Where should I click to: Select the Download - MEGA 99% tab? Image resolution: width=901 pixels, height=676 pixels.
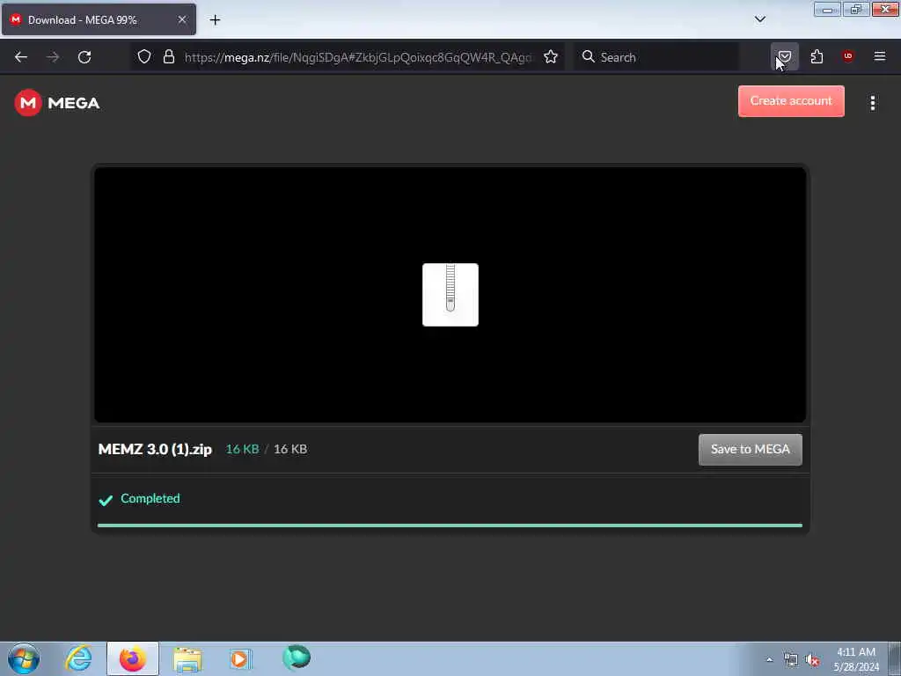coord(99,19)
